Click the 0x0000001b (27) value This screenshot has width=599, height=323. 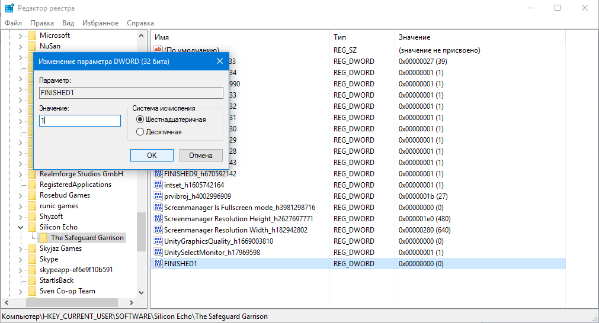coord(423,196)
